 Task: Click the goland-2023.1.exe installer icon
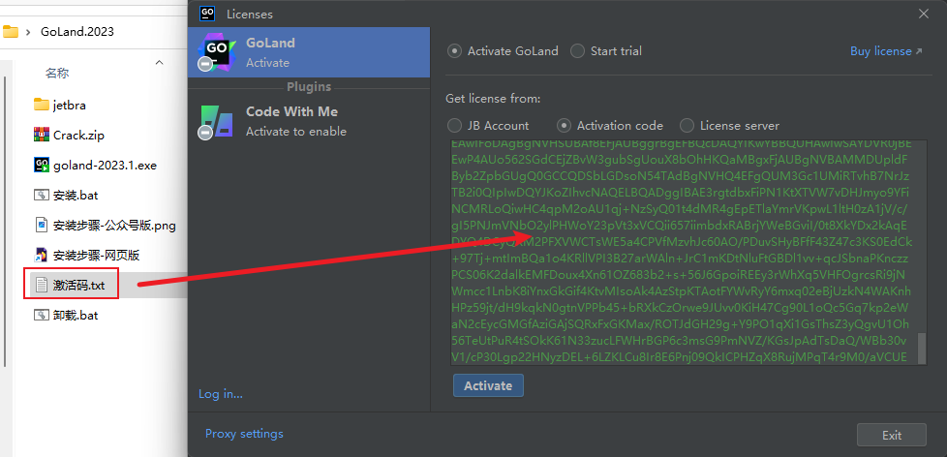[41, 165]
